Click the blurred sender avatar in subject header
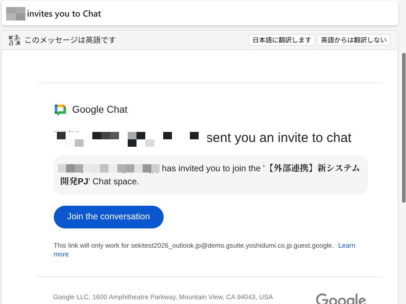Image resolution: width=406 pixels, height=304 pixels. coord(16,14)
